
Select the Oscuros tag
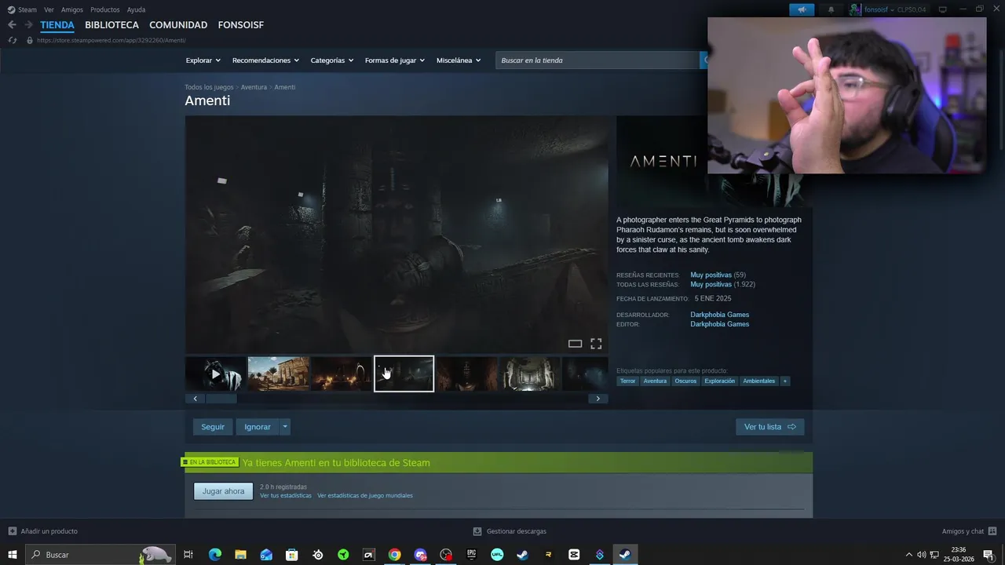[x=685, y=381]
